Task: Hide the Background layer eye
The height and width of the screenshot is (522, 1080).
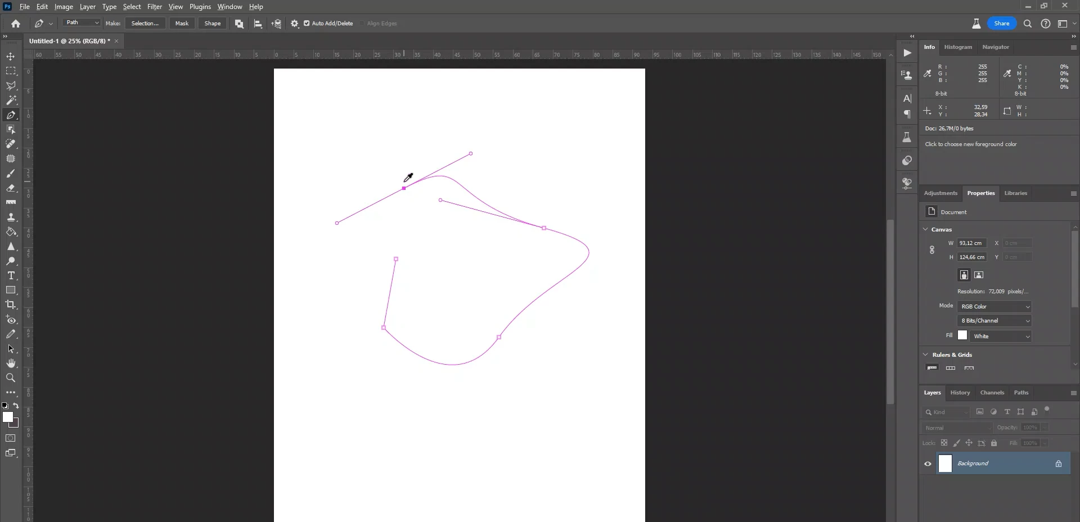Action: coord(928,464)
